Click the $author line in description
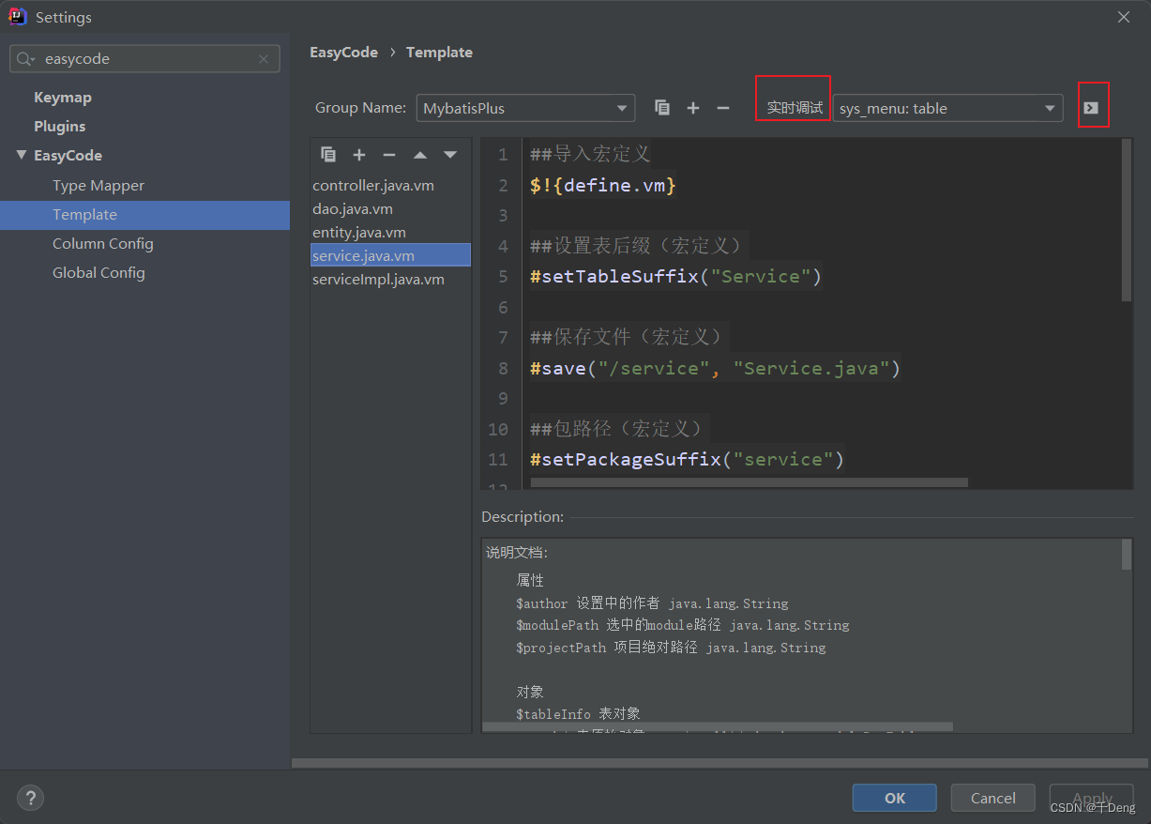The width and height of the screenshot is (1151, 824). (x=652, y=603)
